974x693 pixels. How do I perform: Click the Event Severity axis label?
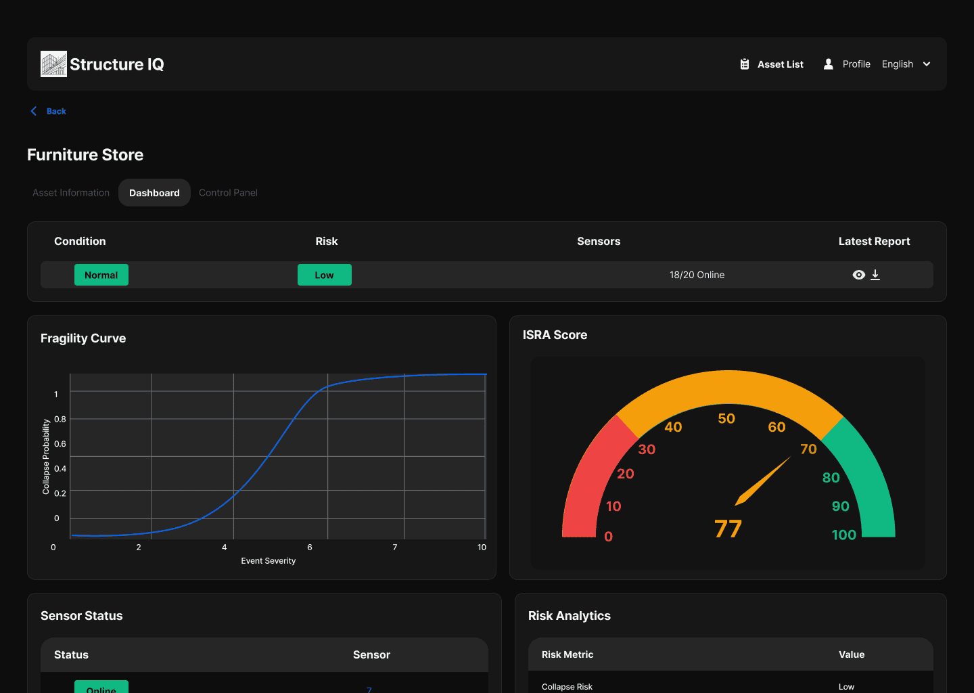pyautogui.click(x=269, y=561)
